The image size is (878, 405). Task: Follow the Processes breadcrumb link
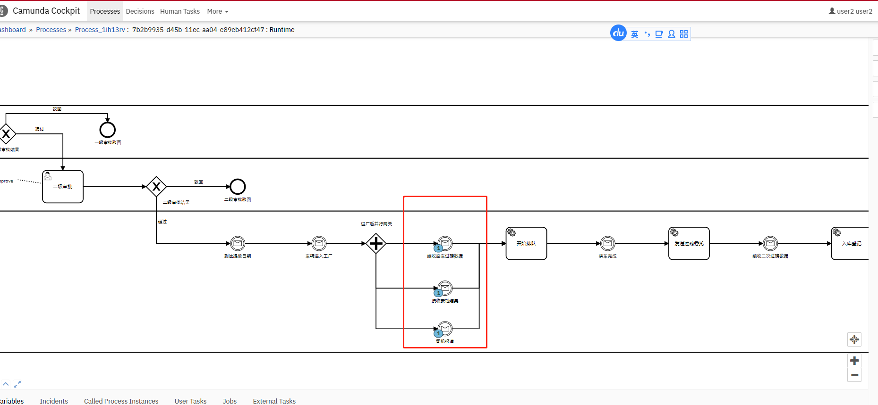pos(51,30)
